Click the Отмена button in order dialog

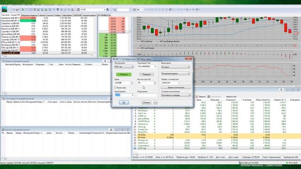[x=146, y=102]
